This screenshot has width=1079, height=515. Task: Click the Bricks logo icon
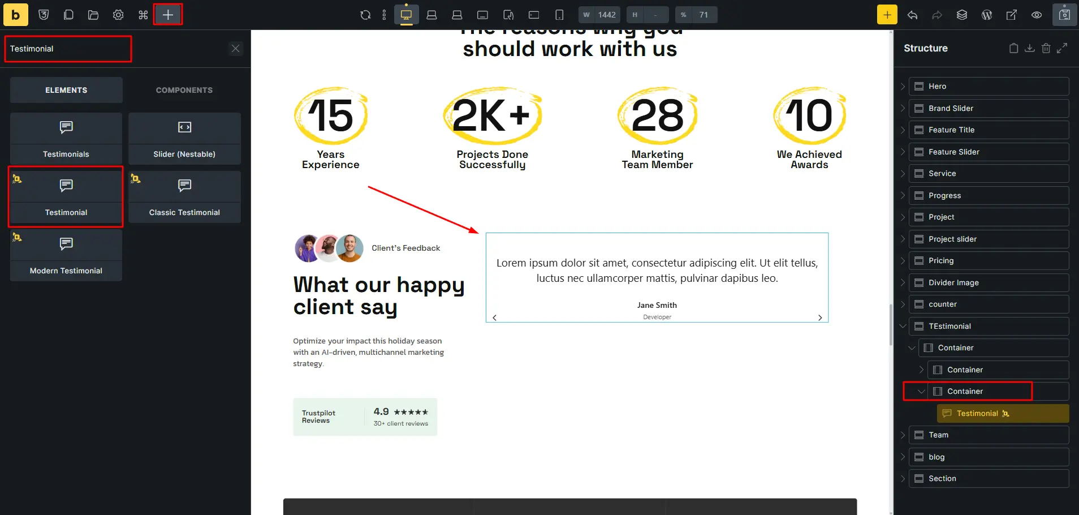click(15, 15)
